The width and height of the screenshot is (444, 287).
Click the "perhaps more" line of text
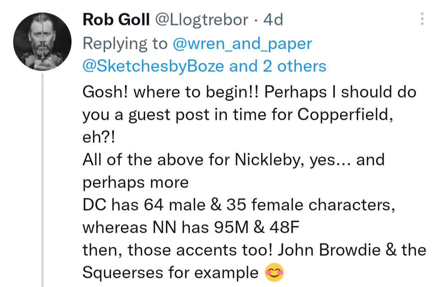136,182
